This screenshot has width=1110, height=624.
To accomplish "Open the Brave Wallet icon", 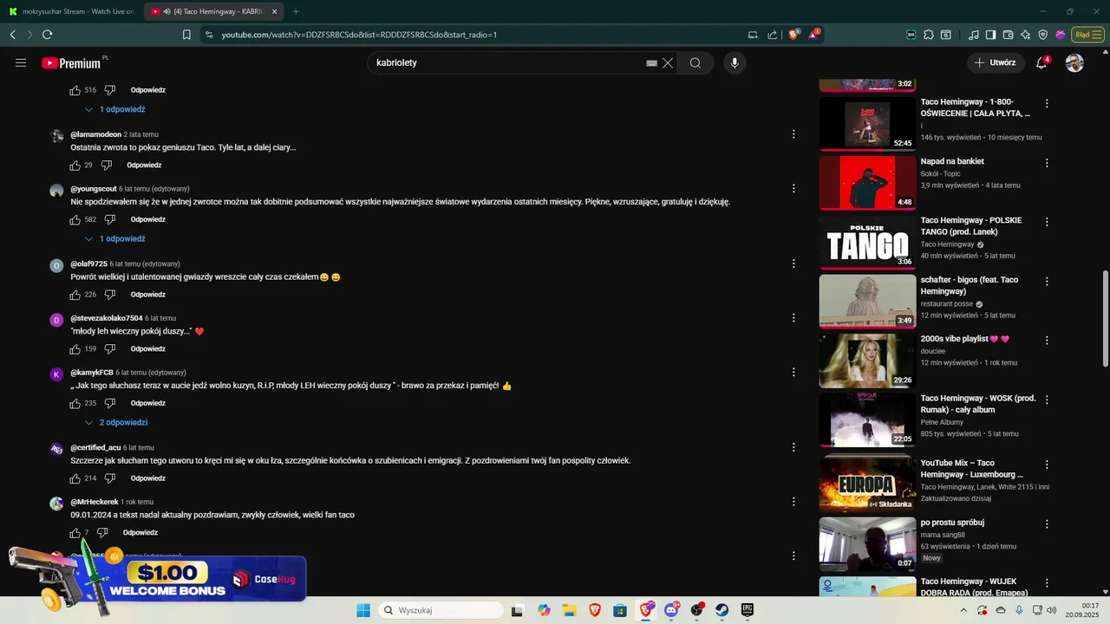I will click(x=1008, y=35).
